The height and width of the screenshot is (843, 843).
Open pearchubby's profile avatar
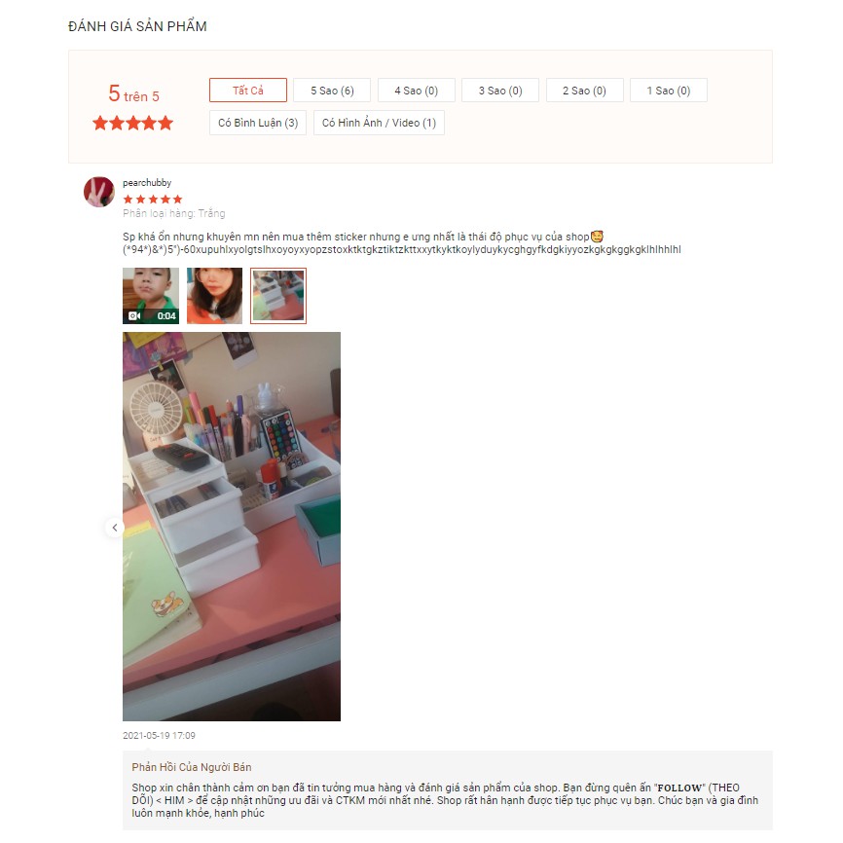pyautogui.click(x=99, y=192)
